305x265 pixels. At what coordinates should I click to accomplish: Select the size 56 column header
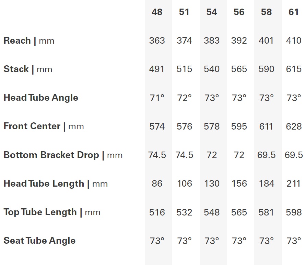[239, 12]
